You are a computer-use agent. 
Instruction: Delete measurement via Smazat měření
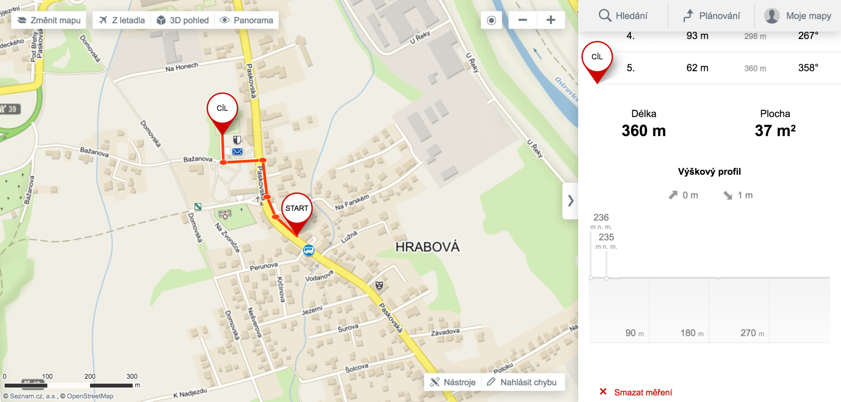pos(636,392)
